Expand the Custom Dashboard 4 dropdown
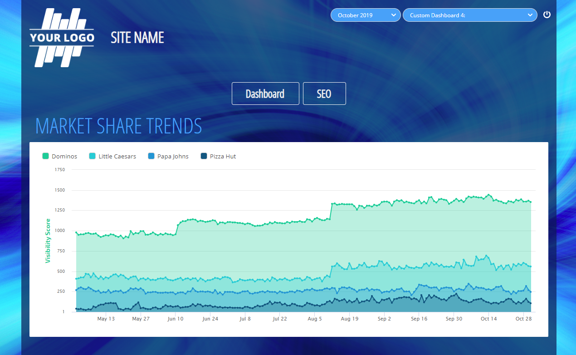This screenshot has width=576, height=355. (470, 15)
